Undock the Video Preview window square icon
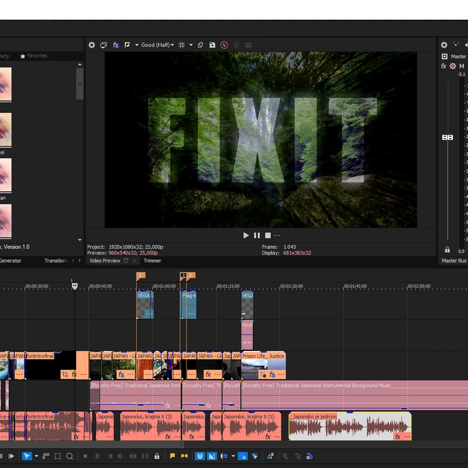The height and width of the screenshot is (468, 468). point(126,260)
